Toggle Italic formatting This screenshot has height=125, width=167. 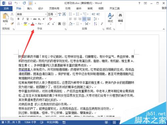(x=23, y=19)
